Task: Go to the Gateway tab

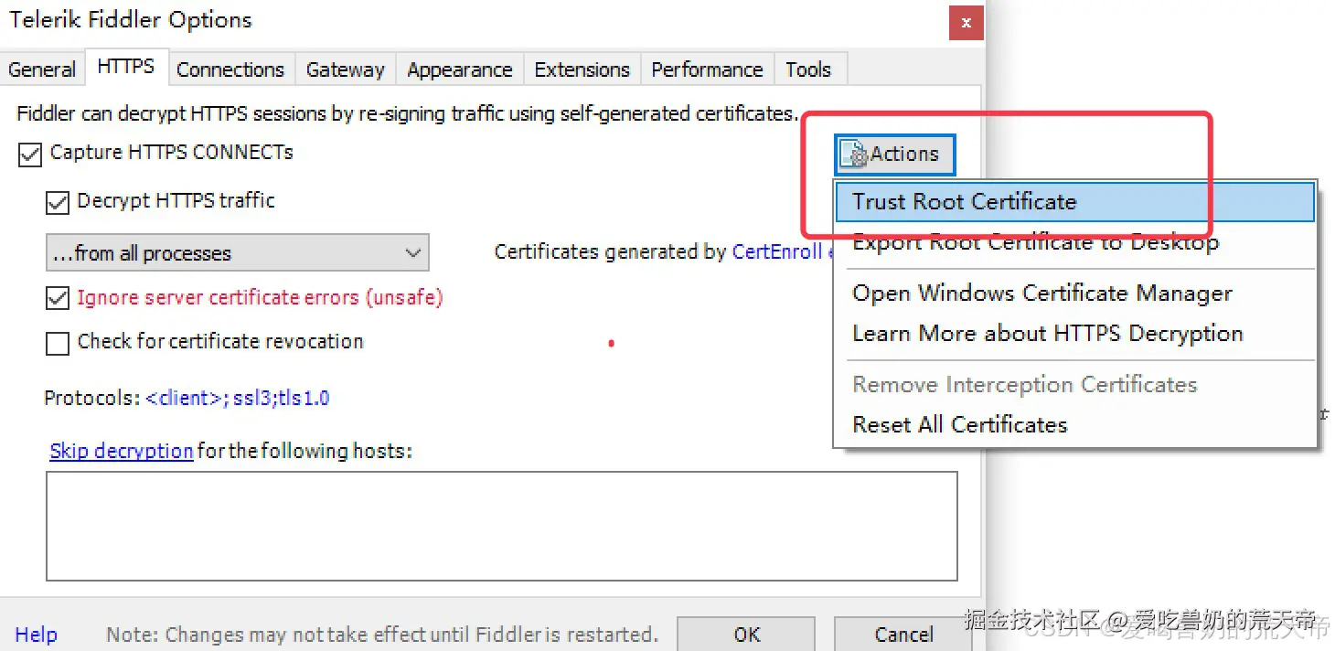Action: pos(346,69)
